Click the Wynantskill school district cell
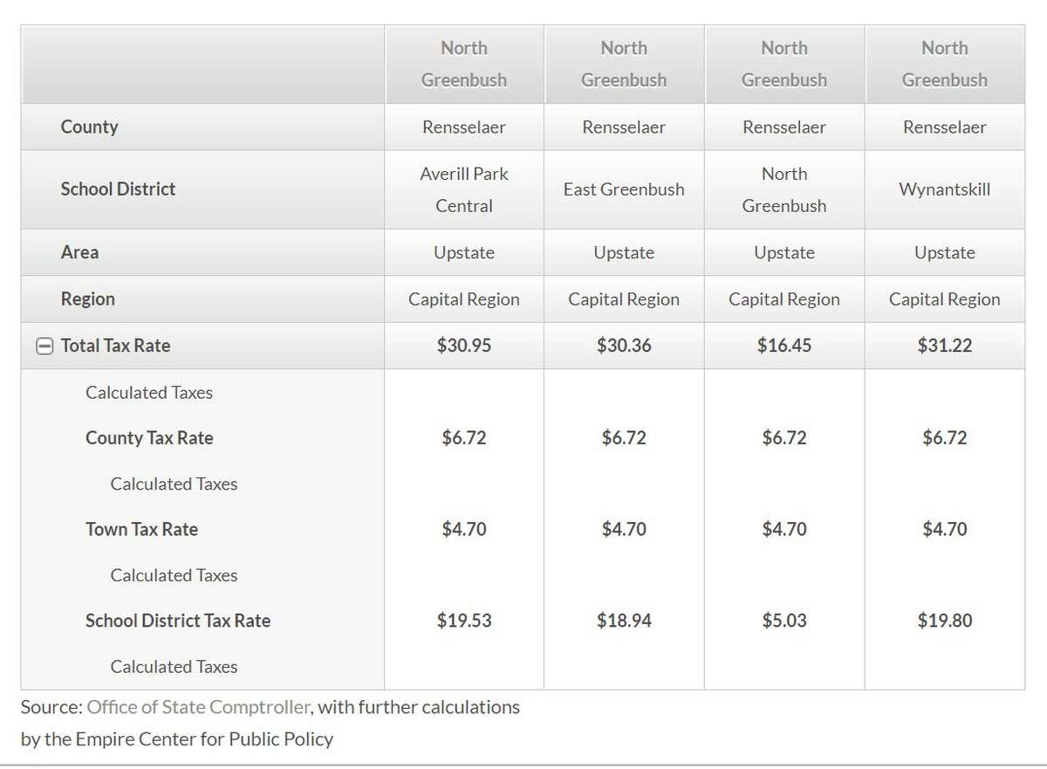This screenshot has width=1047, height=769. (x=944, y=189)
